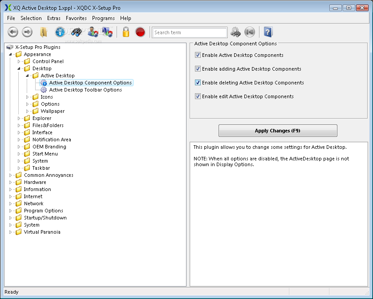373x299 pixels.
Task: Toggle Enable Active Desktop Components checkbox
Action: [x=198, y=55]
